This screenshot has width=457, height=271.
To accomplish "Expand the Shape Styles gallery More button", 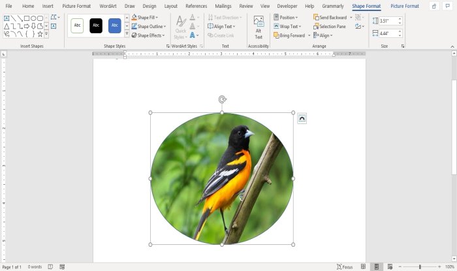I will 127,34.
